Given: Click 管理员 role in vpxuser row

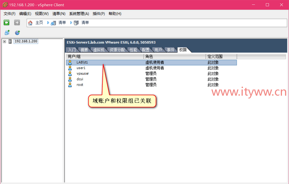Looking at the screenshot, I should [x=151, y=74].
